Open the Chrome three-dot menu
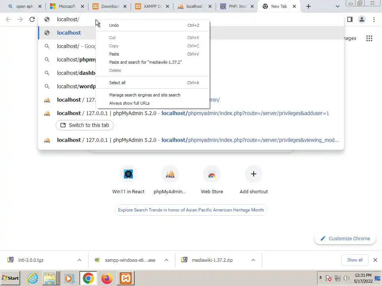Screen dimensions: 382x286 pos(374,19)
